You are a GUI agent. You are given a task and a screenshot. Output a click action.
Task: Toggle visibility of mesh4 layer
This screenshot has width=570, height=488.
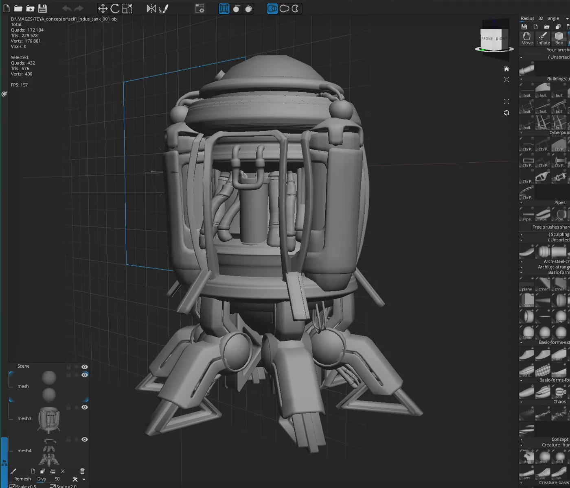(85, 440)
